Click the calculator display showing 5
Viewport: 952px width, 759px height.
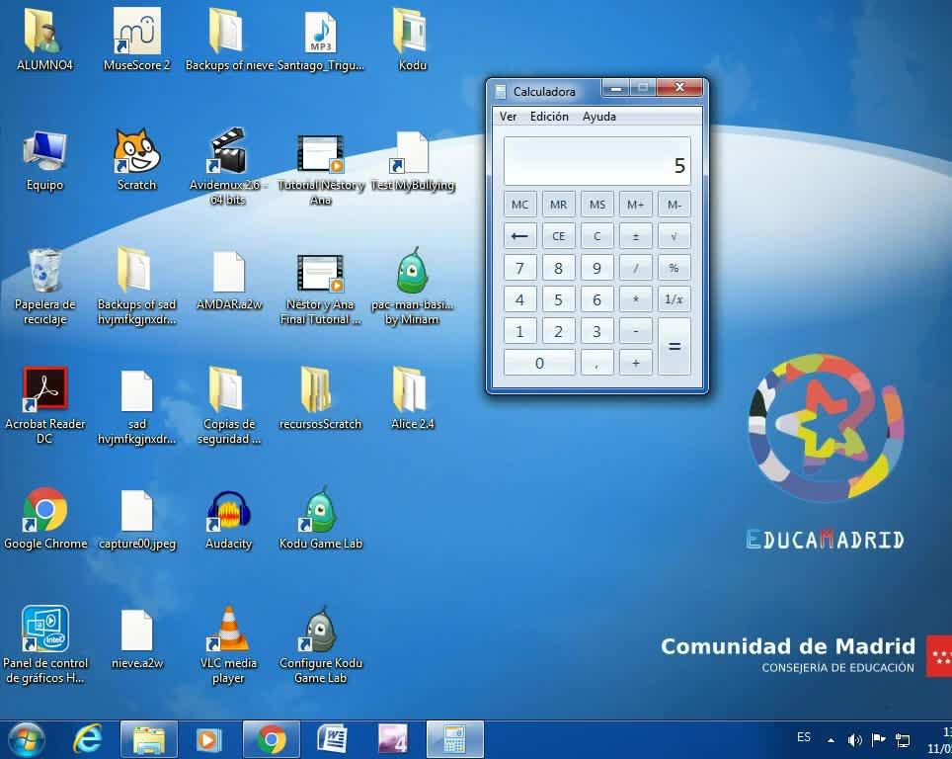click(x=596, y=161)
